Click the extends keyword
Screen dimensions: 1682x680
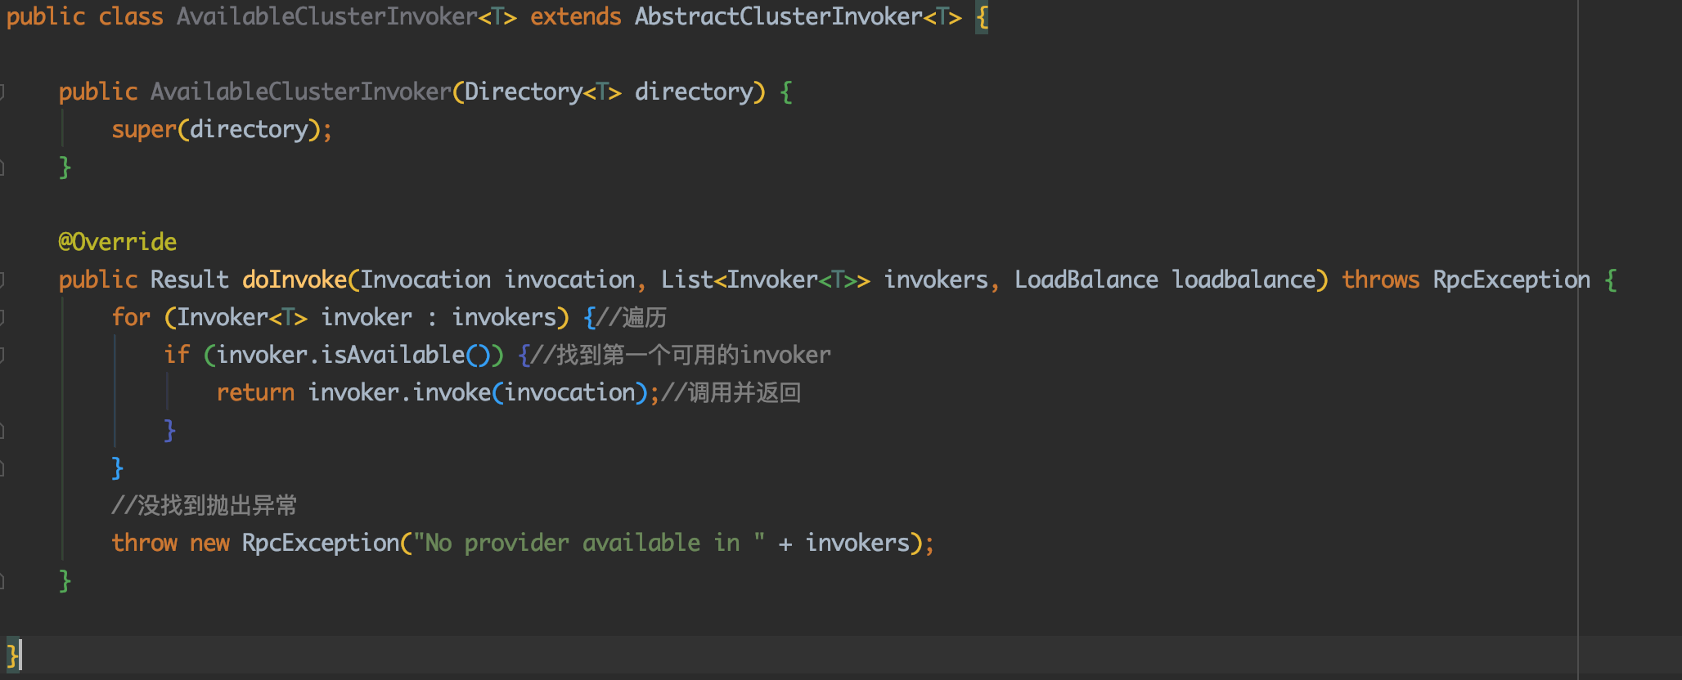575,16
